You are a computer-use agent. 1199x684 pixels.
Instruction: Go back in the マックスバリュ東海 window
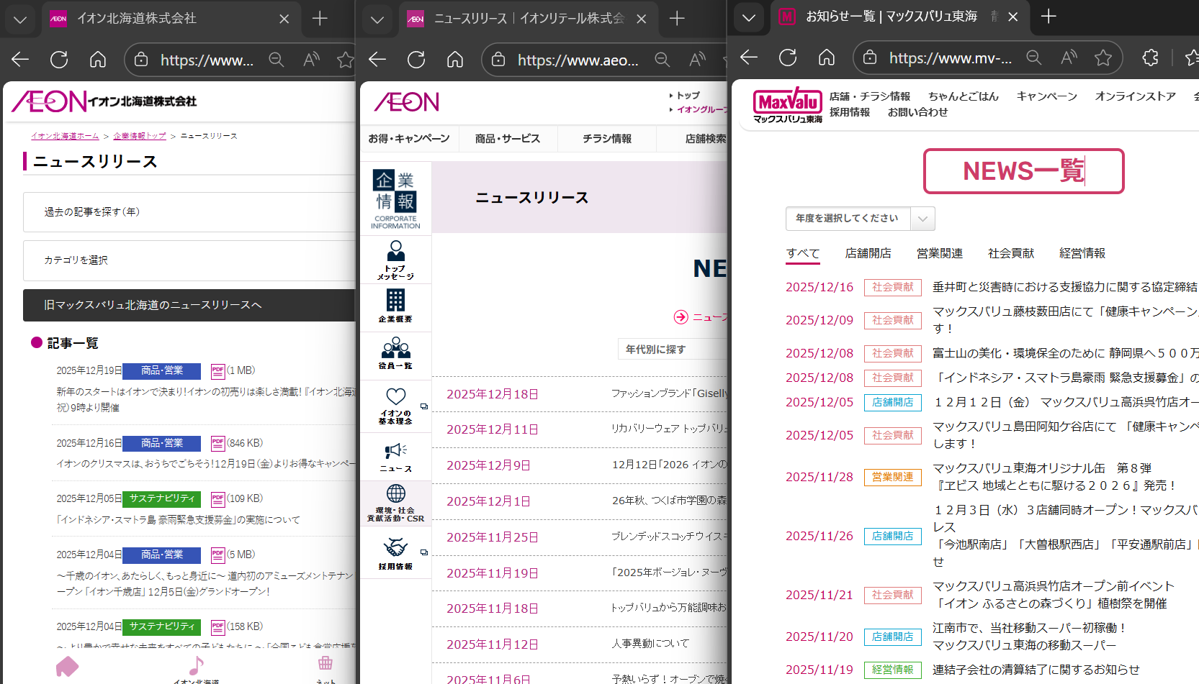(x=749, y=58)
